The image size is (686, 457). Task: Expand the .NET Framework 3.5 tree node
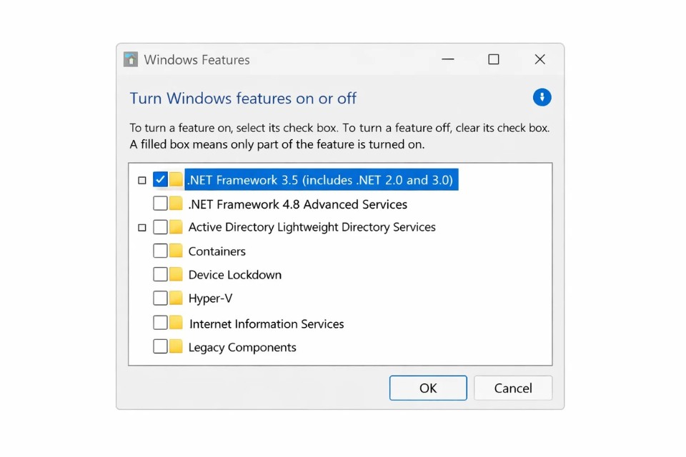tap(141, 180)
